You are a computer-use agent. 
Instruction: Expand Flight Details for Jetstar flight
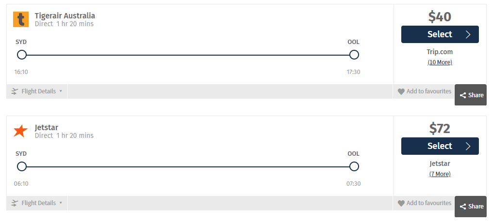click(x=39, y=203)
